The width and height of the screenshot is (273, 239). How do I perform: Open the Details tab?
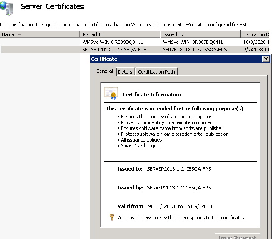125,72
